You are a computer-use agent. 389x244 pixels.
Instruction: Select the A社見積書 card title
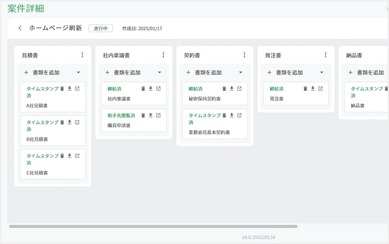[36, 105]
